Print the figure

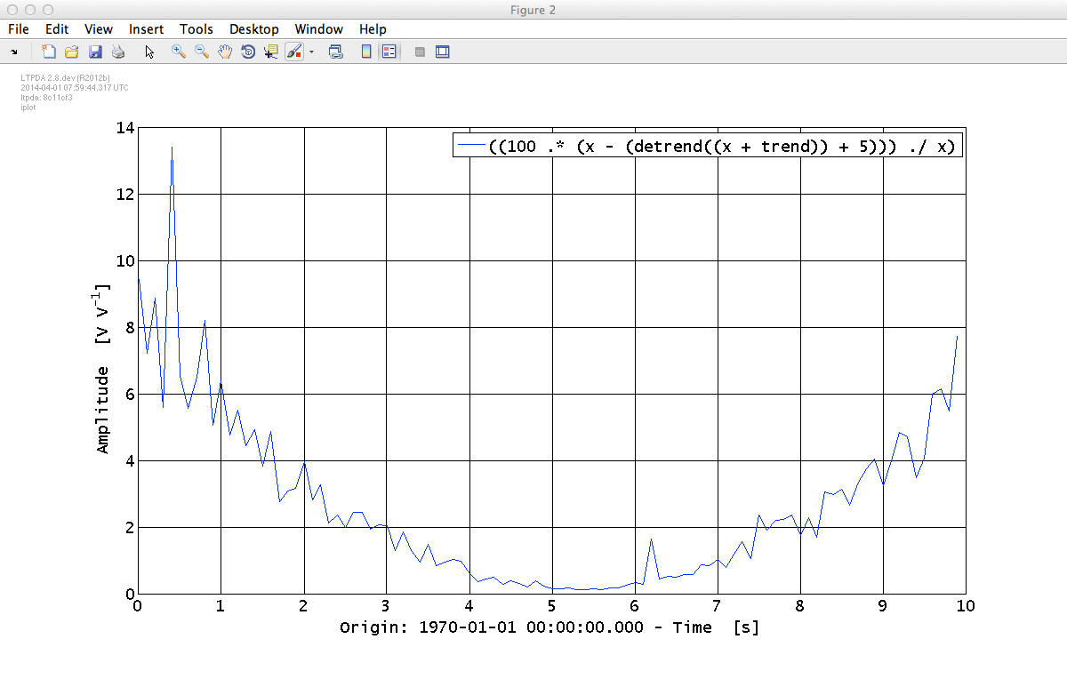(118, 52)
